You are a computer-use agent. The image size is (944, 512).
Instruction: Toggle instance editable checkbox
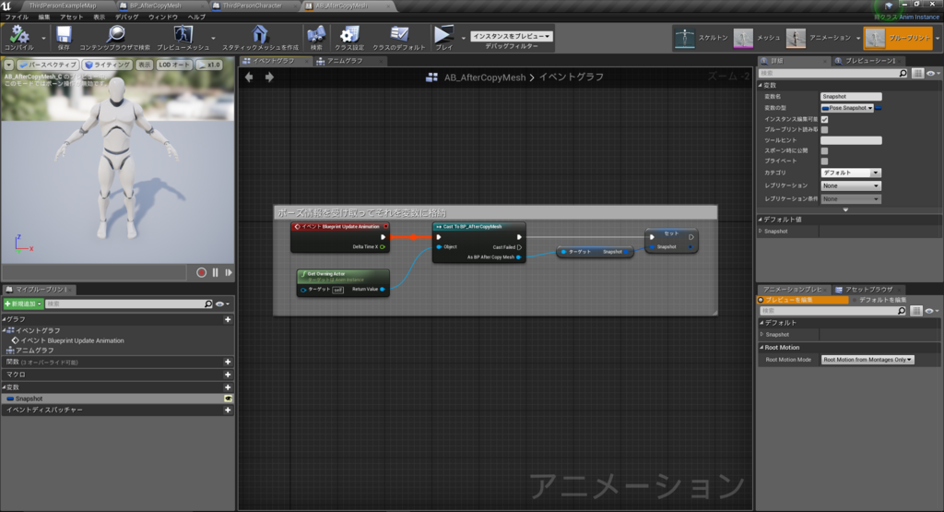pos(825,119)
